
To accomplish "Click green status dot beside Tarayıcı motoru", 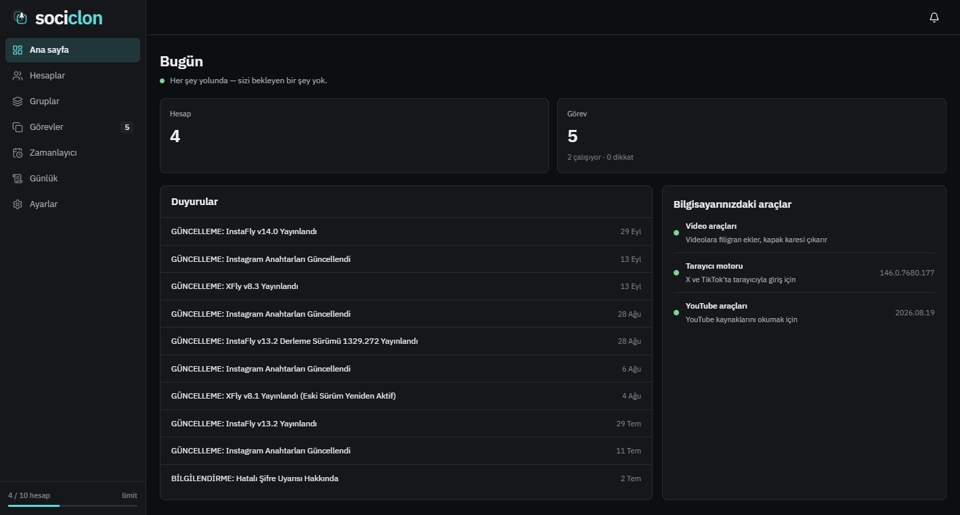I will 676,273.
